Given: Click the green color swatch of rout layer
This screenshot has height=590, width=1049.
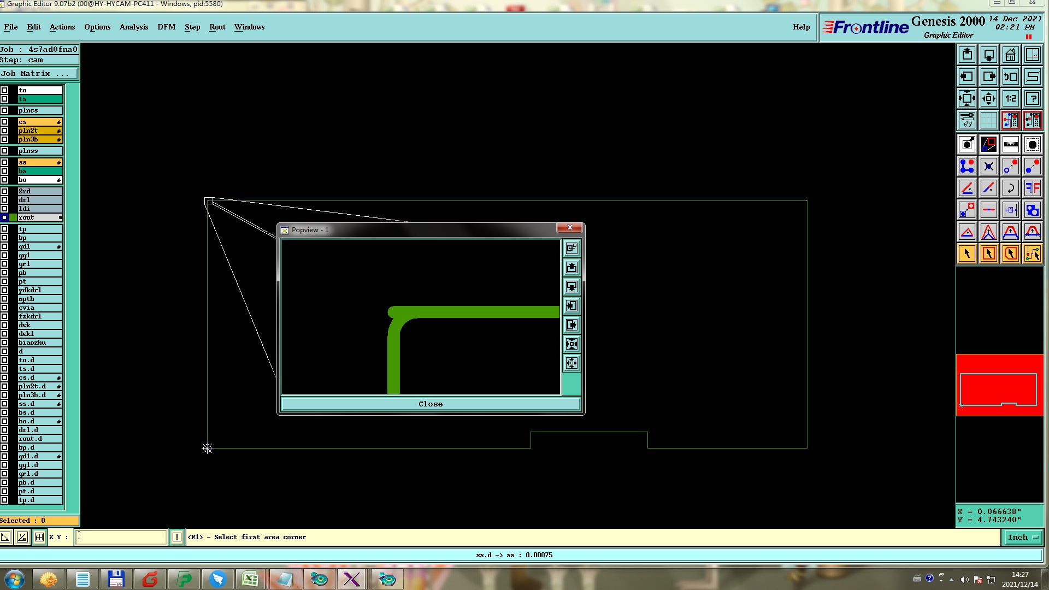Looking at the screenshot, I should click(13, 217).
